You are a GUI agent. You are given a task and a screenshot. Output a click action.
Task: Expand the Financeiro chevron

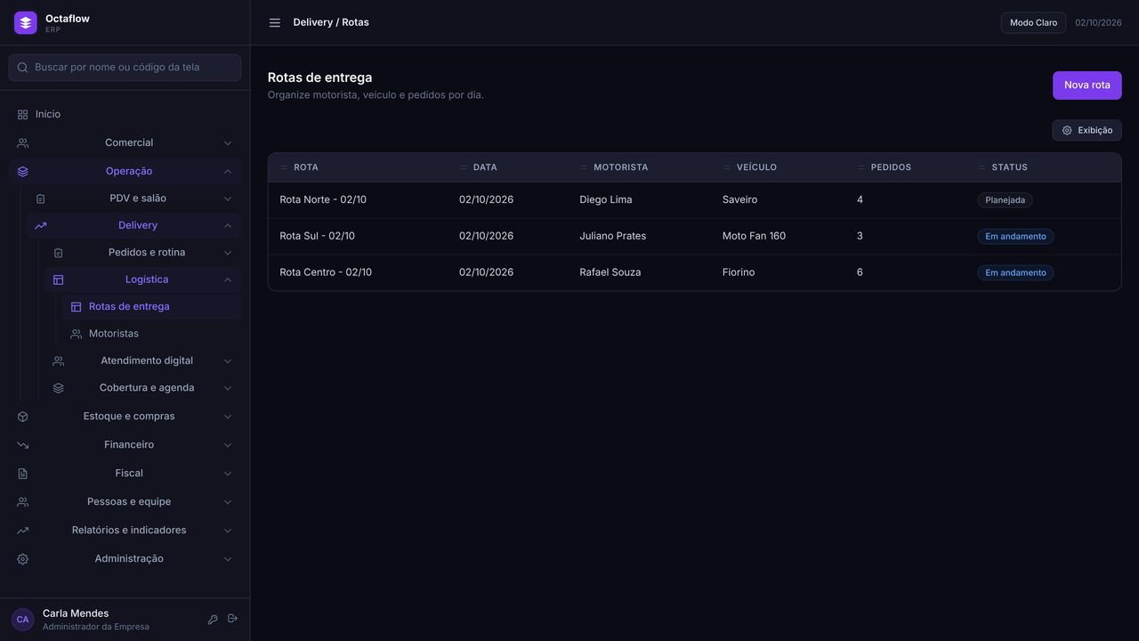tap(228, 445)
